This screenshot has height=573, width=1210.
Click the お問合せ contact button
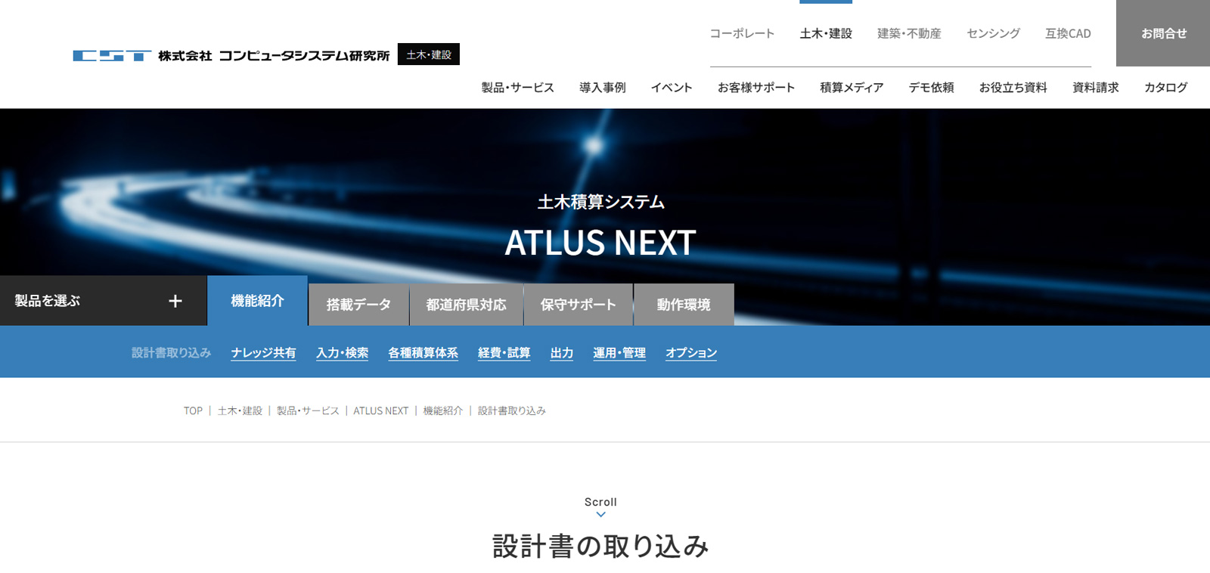1163,33
